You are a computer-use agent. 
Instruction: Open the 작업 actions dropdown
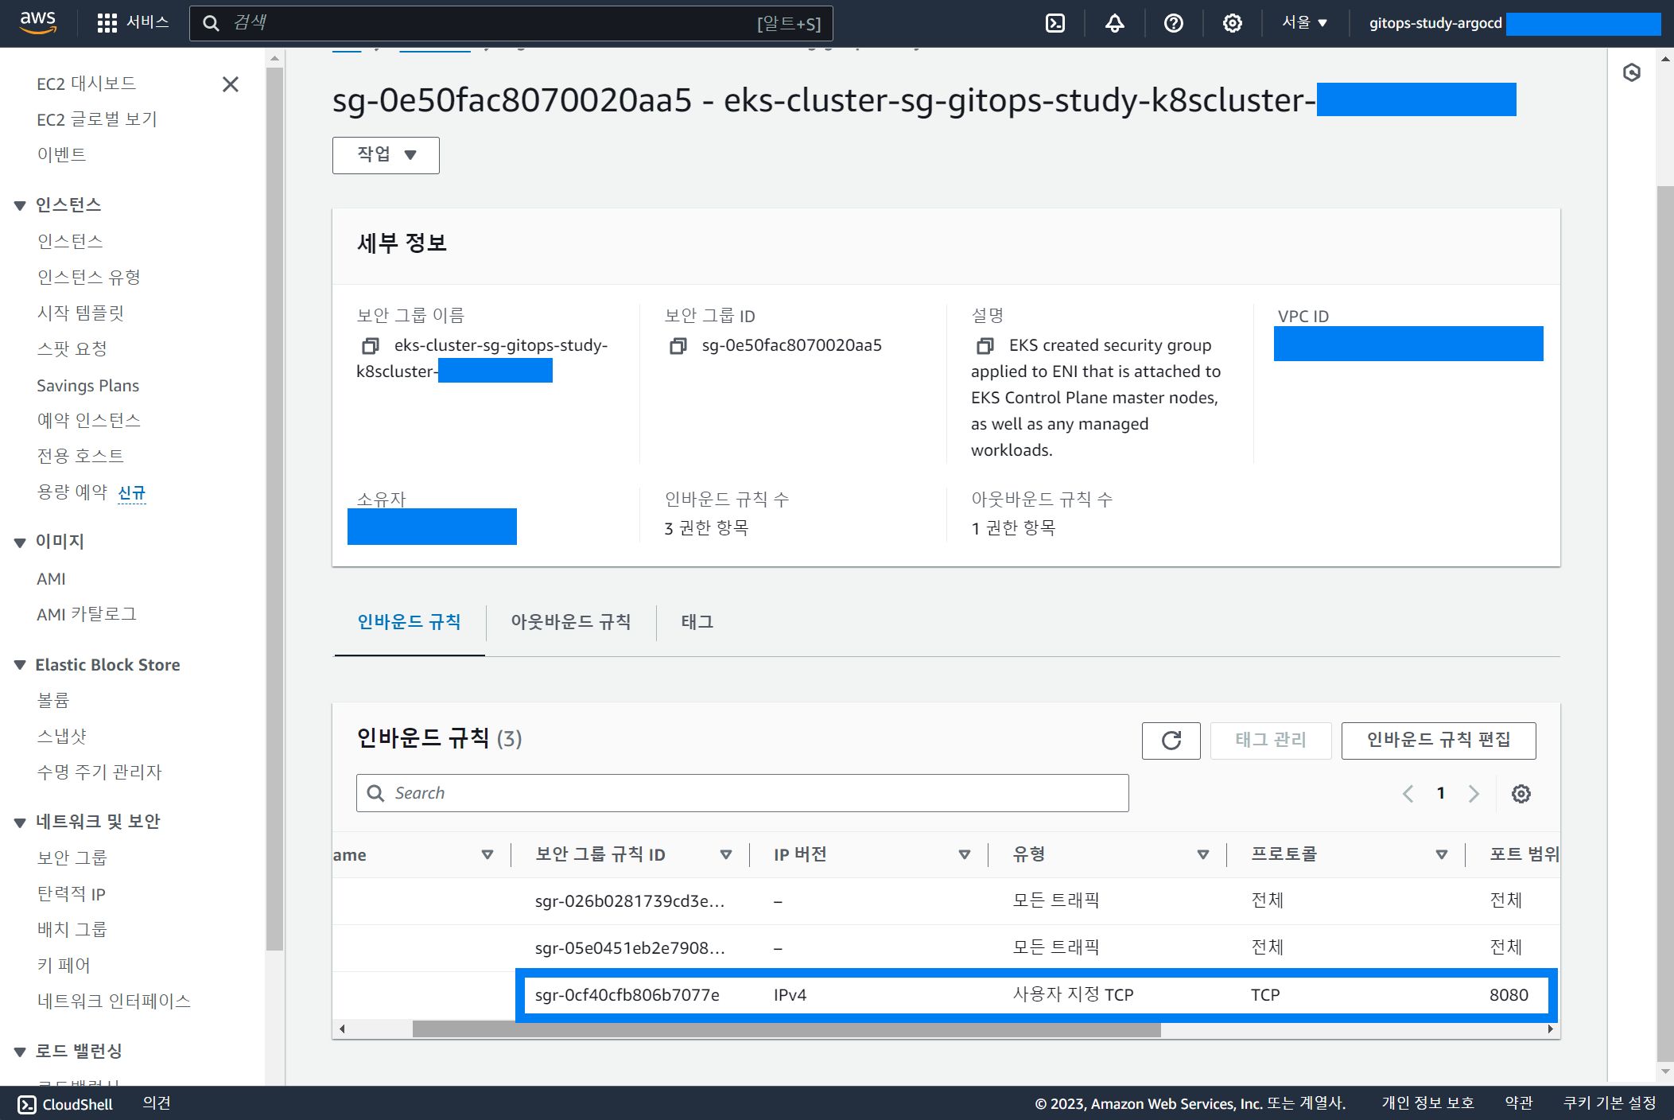tap(386, 155)
